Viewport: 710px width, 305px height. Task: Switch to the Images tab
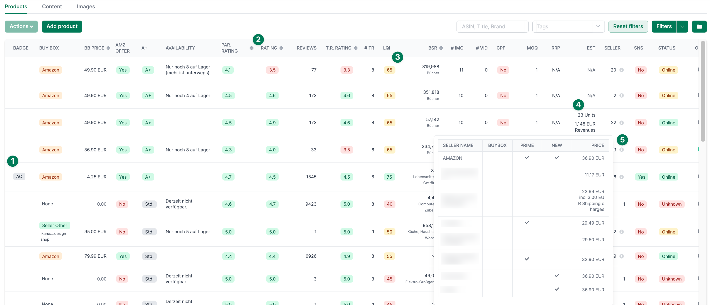click(x=86, y=6)
